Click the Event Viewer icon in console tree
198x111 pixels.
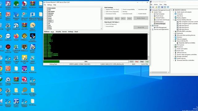pos(155,16)
